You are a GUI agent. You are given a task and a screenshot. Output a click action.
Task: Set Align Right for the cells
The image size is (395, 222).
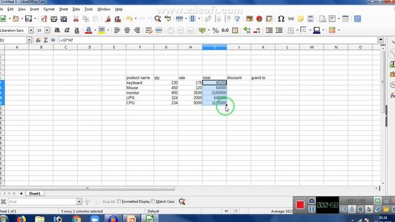137,30
